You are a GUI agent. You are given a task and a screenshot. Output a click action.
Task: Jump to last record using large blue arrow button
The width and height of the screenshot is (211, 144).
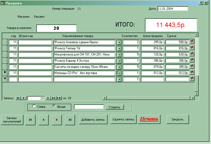point(70,120)
